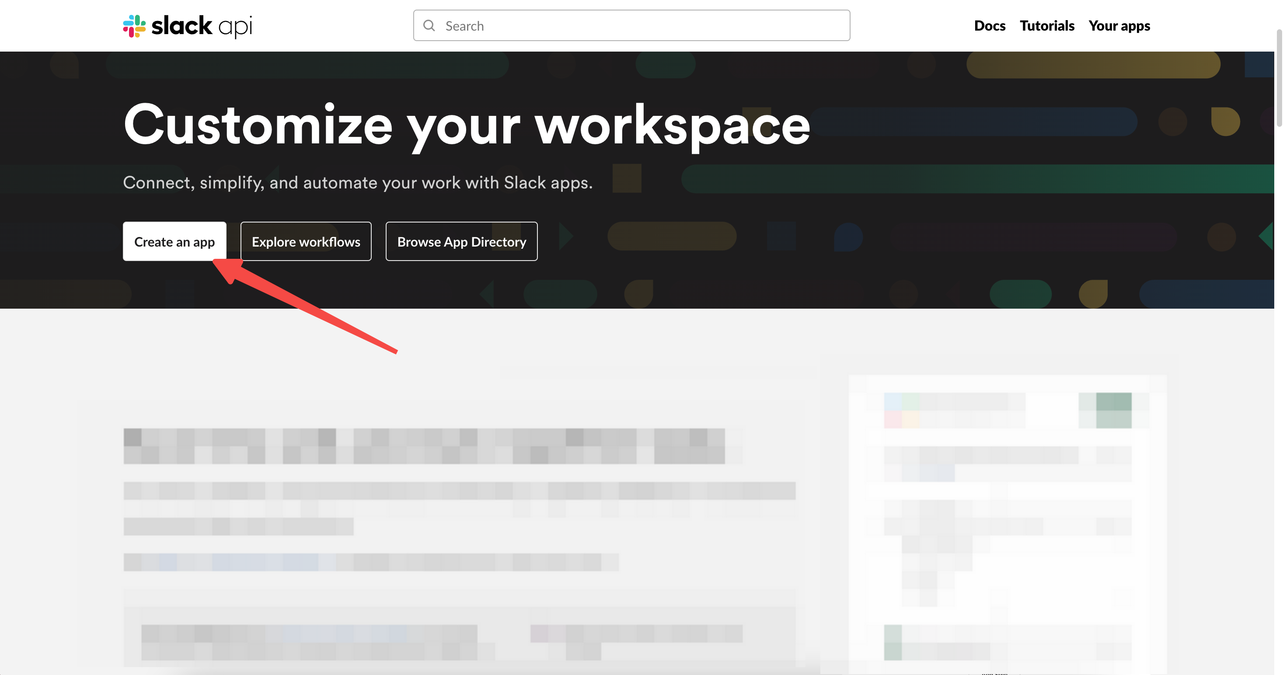Click the magnifier icon in search box
Viewport: 1283px width, 675px height.
click(x=429, y=25)
